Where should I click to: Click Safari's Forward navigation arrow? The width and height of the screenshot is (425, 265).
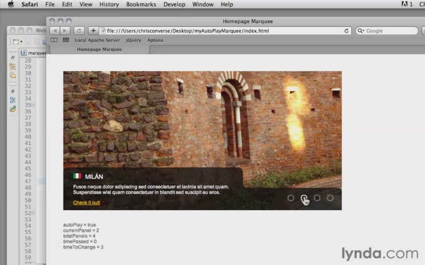[65, 31]
